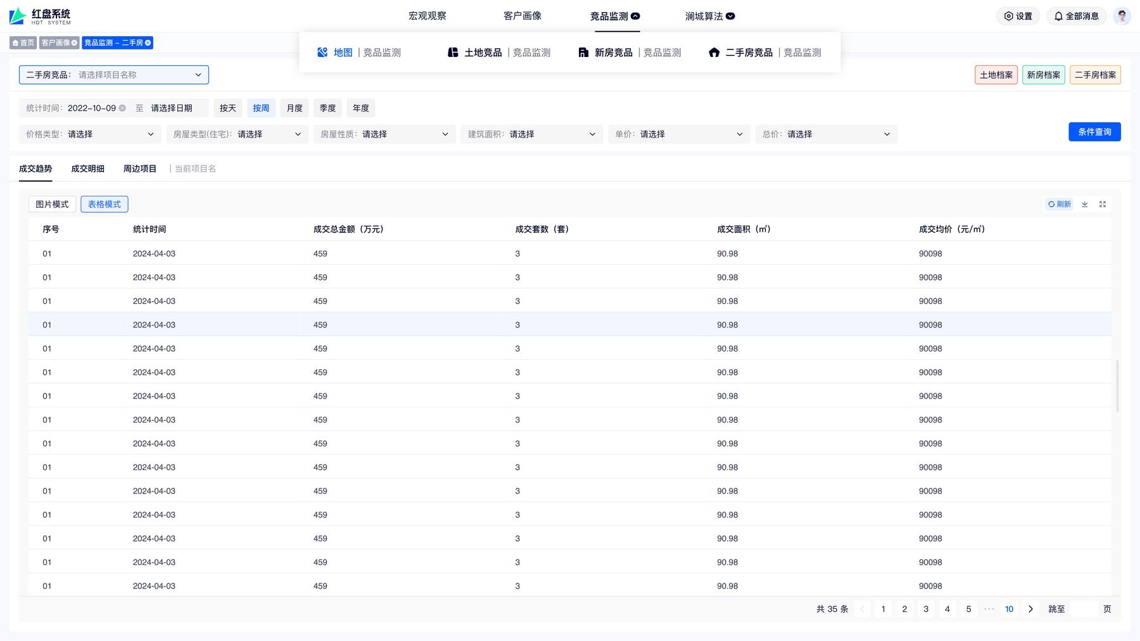Go to page 1
Screen dimensions: 1140x641
(x=883, y=609)
